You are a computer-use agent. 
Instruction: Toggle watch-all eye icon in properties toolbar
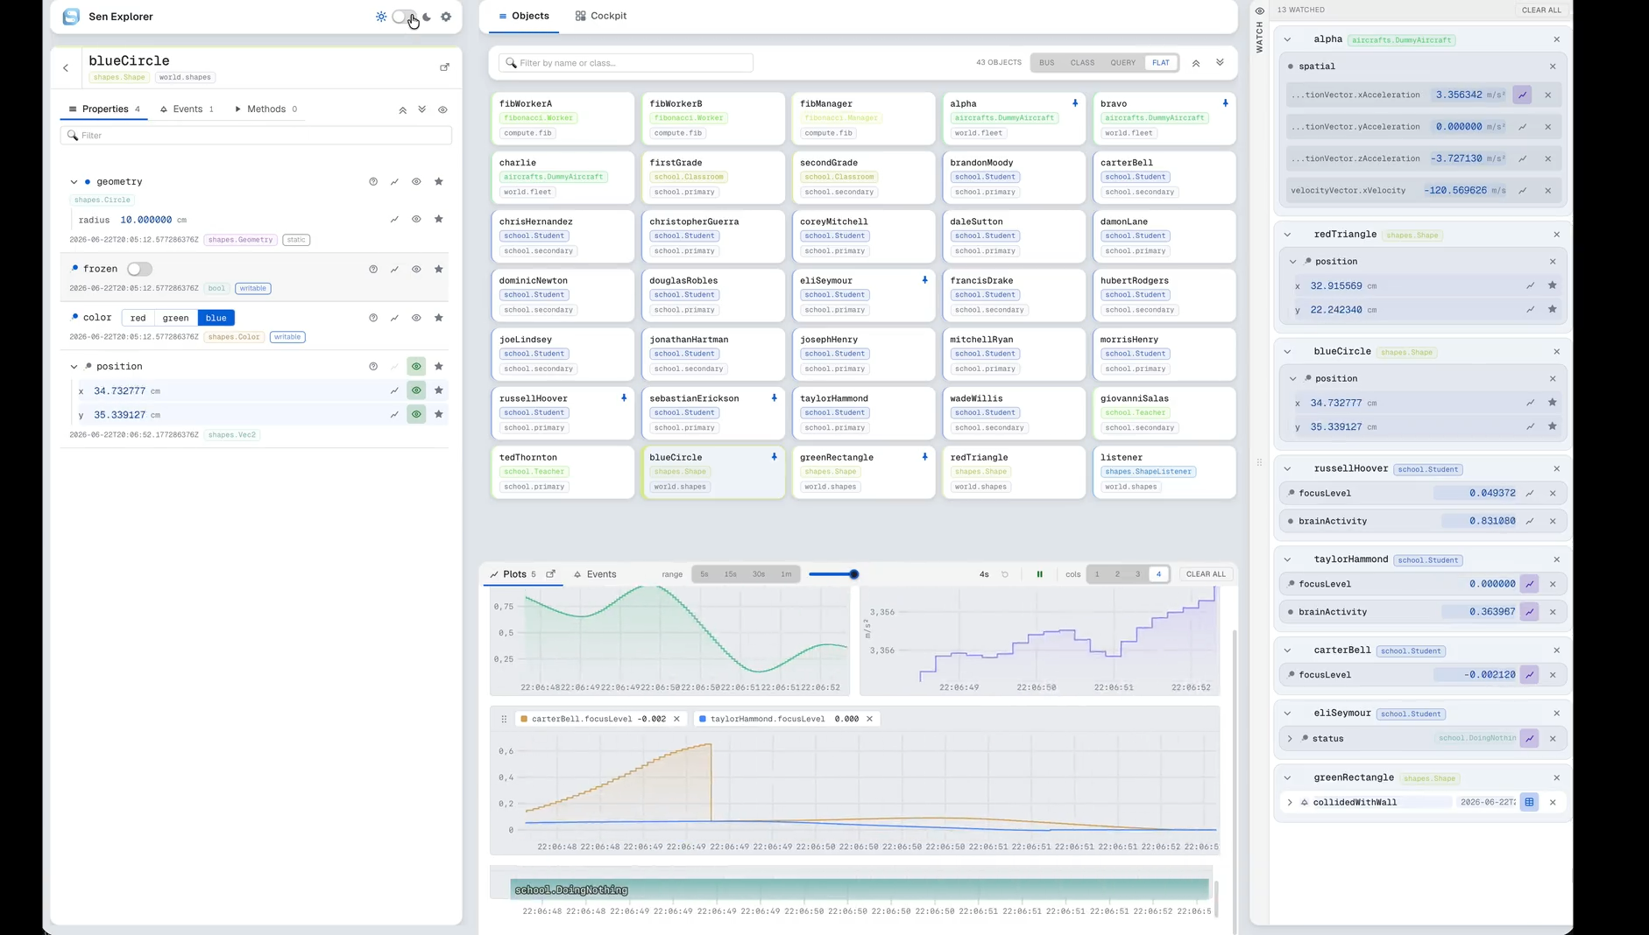click(442, 110)
